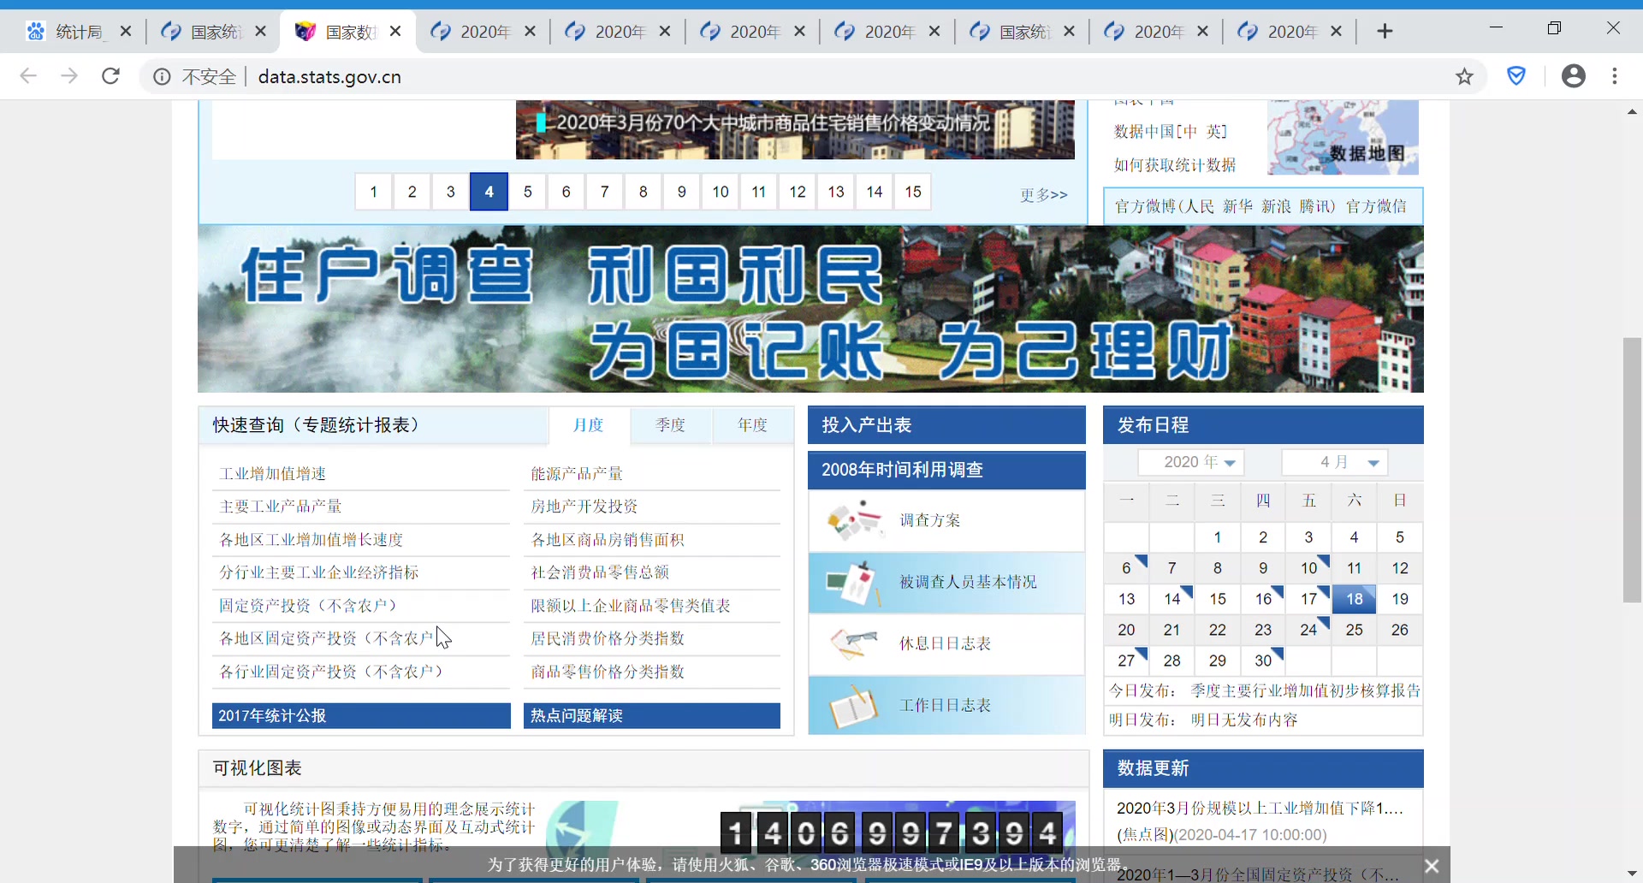Click the 2017年统计公报 button

click(x=361, y=716)
